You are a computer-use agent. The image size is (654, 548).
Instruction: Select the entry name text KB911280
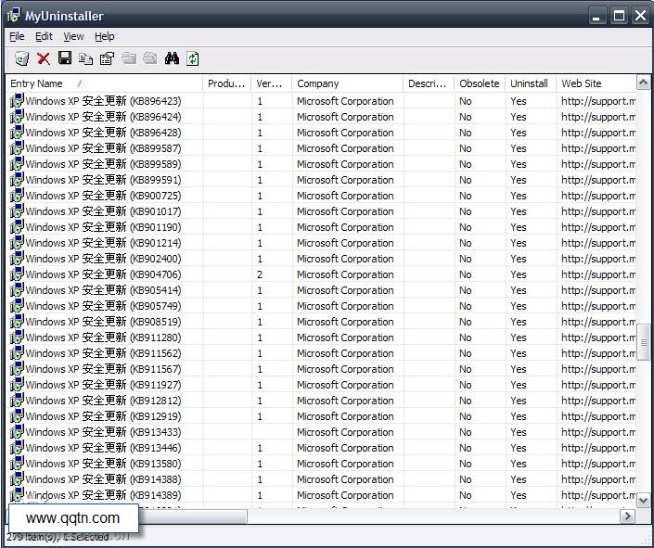(x=104, y=338)
